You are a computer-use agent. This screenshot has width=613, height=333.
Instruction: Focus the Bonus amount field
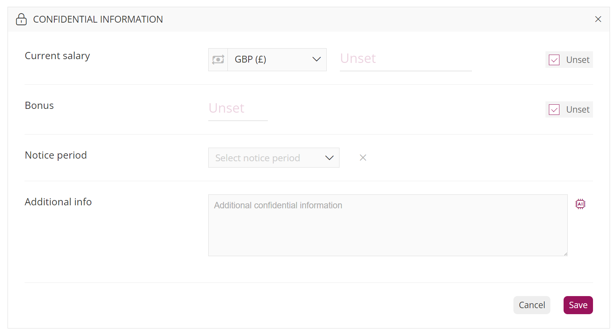[238, 109]
